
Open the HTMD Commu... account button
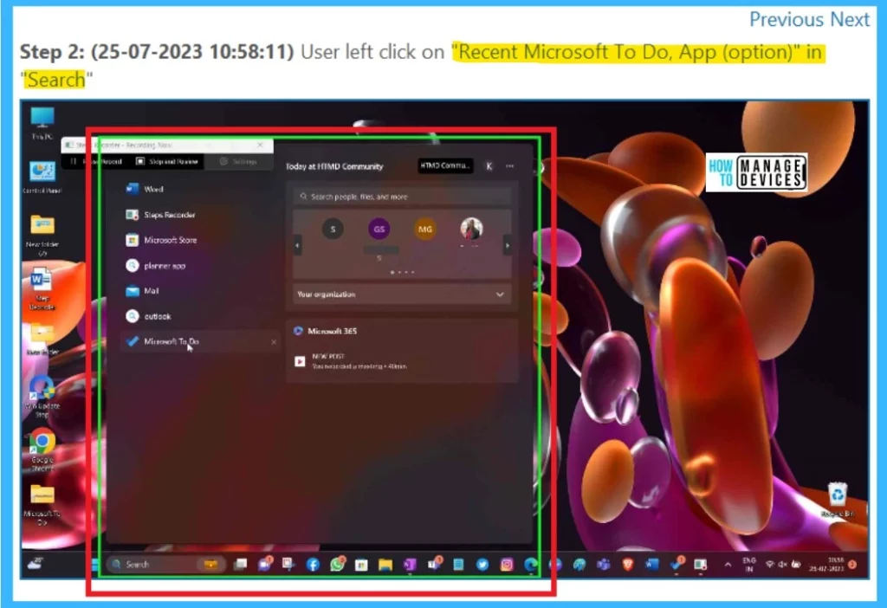point(445,165)
